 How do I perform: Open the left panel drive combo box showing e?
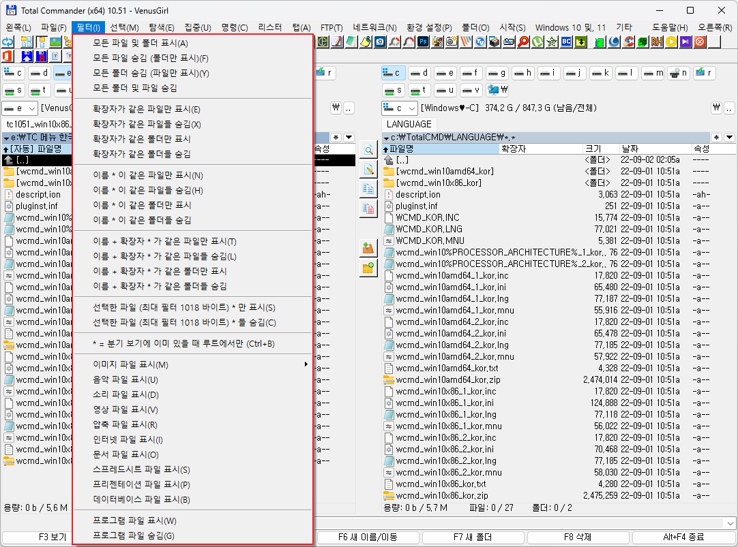pyautogui.click(x=19, y=108)
